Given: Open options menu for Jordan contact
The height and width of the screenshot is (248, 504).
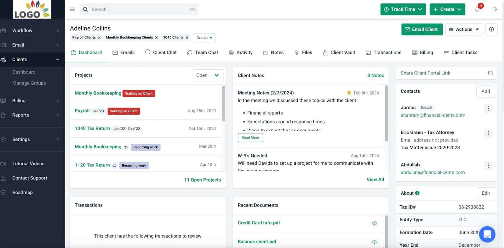Looking at the screenshot, I should click(x=488, y=108).
